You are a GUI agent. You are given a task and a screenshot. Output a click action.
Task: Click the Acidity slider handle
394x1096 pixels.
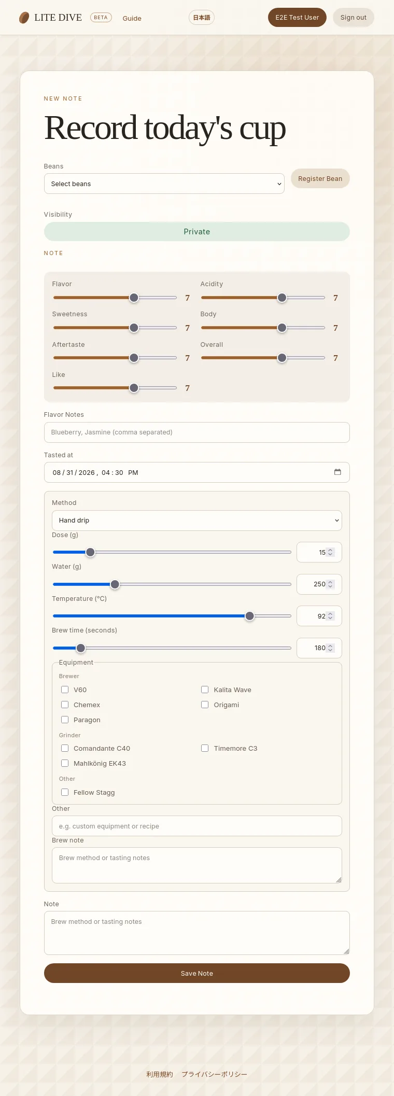[282, 298]
